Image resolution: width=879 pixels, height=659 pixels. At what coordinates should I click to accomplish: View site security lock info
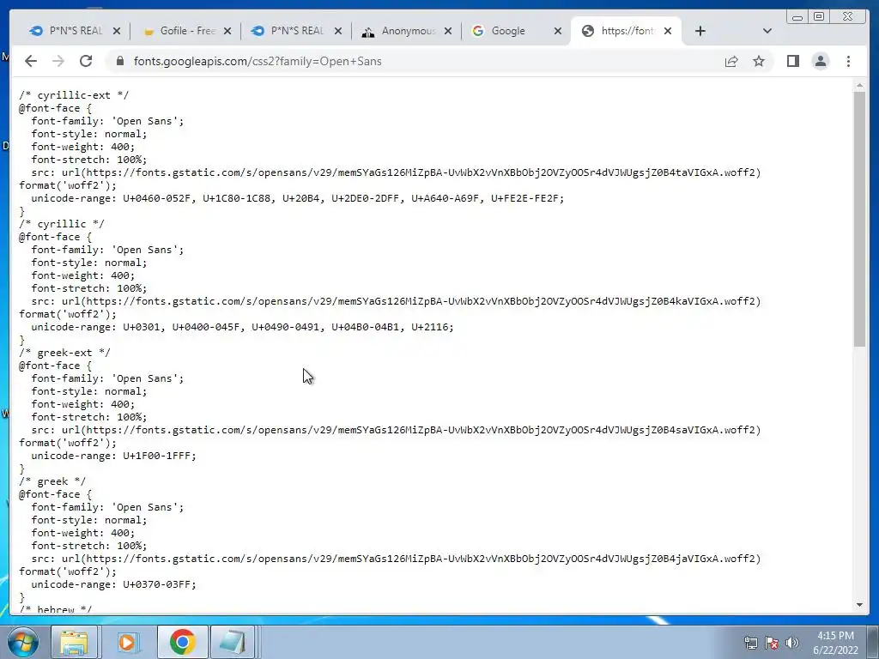(119, 61)
